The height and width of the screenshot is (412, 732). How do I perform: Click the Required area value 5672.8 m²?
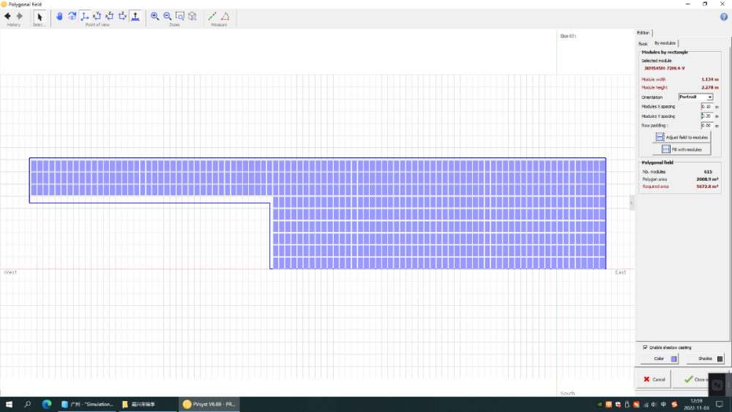pyautogui.click(x=707, y=187)
